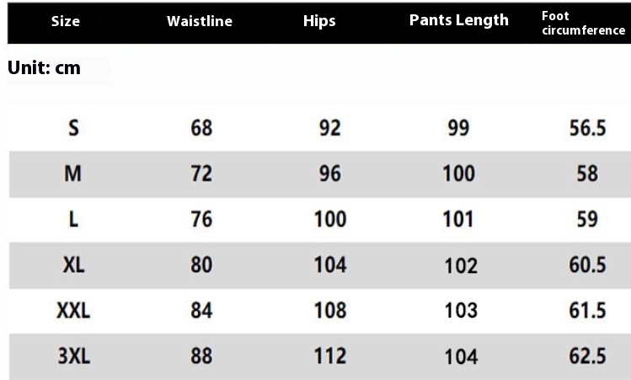
Task: Click the Pants Length header
Action: 459,20
